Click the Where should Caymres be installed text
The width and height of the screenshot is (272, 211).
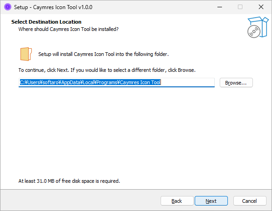click(68, 29)
